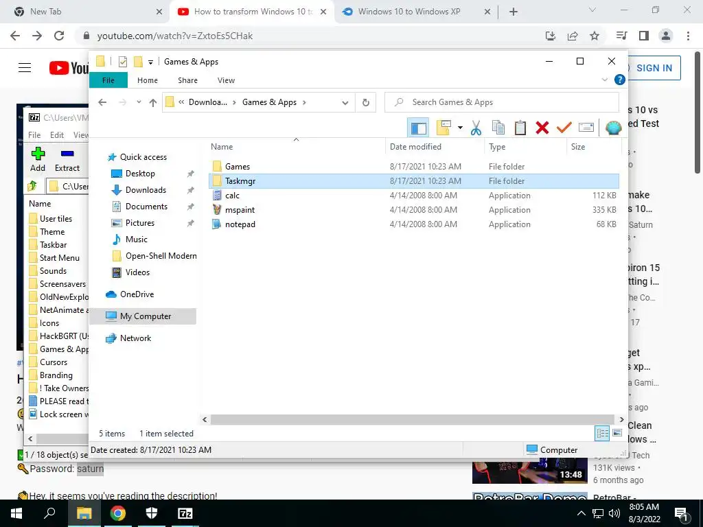This screenshot has height=527, width=703.
Task: Toggle the navigation pane toolbar button
Action: (x=418, y=128)
